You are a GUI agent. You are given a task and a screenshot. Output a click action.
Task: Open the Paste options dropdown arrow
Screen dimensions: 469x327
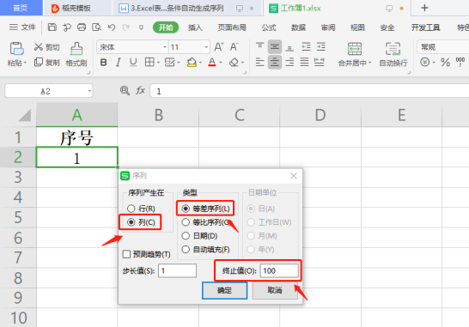25,63
